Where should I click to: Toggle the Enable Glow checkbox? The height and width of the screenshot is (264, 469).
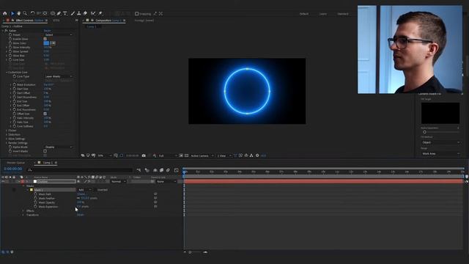(x=45, y=39)
